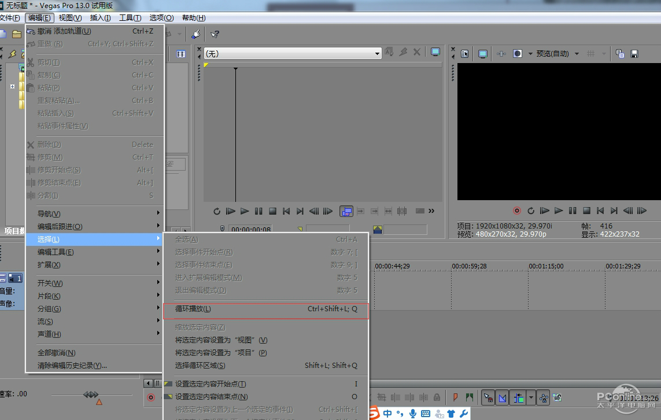This screenshot has width=661, height=420.
Task: Click the Sogou input method S logo
Action: tap(374, 413)
